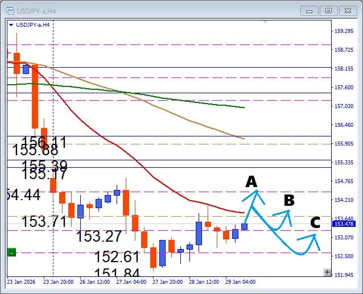Select the letter A scenario label
The image size is (363, 294).
251,181
